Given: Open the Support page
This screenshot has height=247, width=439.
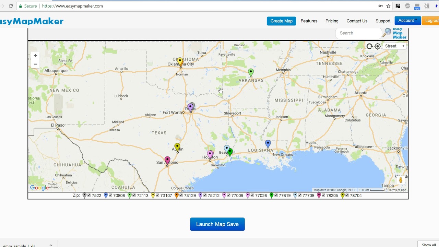Looking at the screenshot, I should pyautogui.click(x=383, y=21).
